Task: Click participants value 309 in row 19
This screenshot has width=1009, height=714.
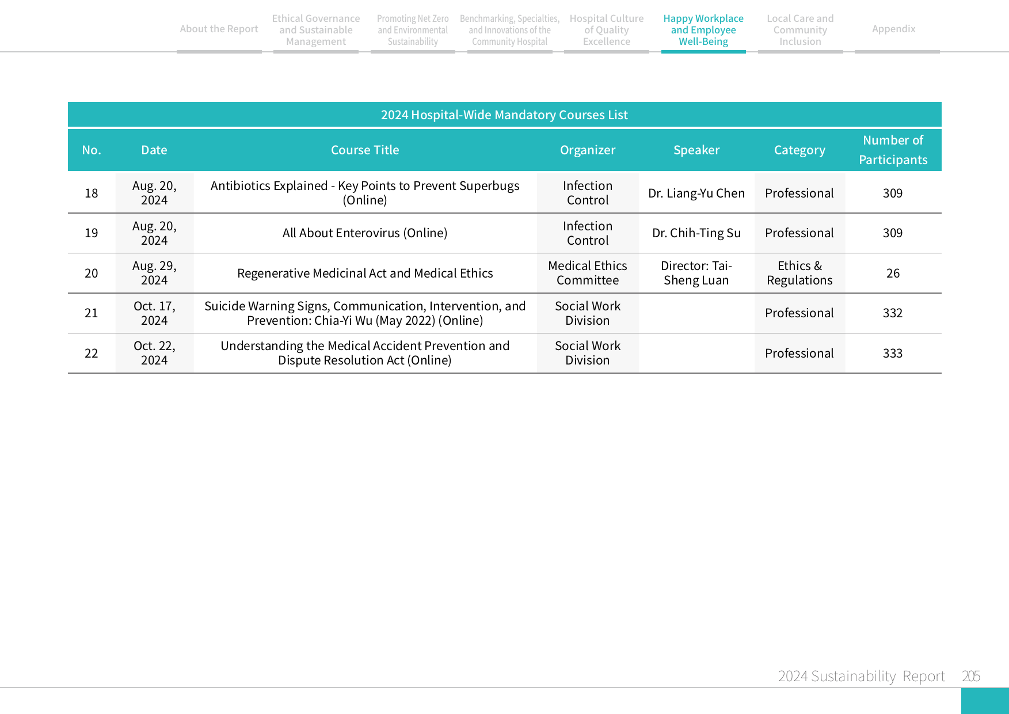Action: click(893, 233)
